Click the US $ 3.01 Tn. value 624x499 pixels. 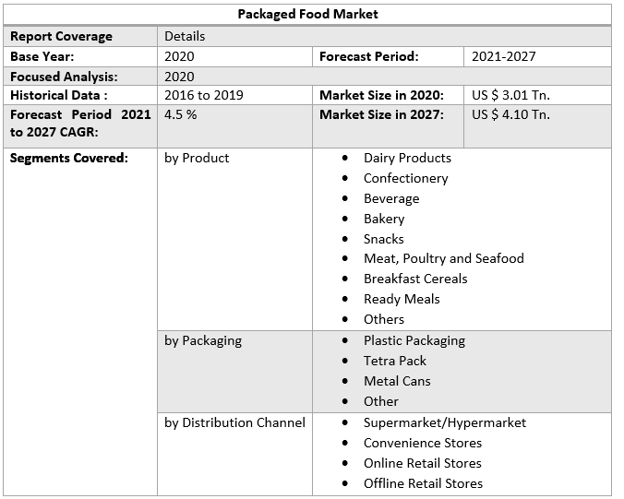point(510,95)
